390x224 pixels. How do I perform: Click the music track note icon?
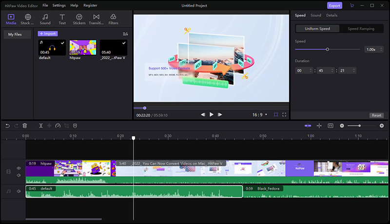pos(8,191)
